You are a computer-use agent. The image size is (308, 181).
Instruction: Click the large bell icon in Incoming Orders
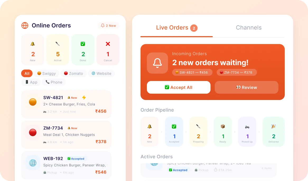click(x=157, y=63)
